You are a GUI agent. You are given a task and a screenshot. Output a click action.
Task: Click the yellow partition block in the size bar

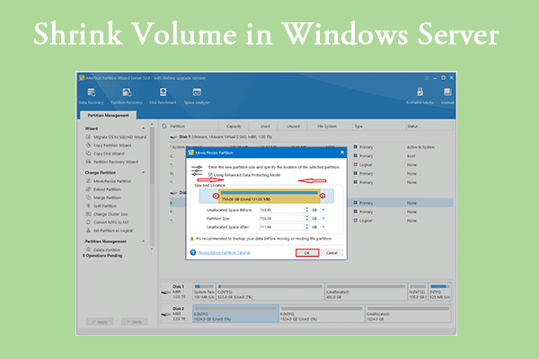point(269,197)
